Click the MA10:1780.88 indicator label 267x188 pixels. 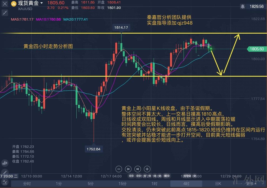point(48,19)
